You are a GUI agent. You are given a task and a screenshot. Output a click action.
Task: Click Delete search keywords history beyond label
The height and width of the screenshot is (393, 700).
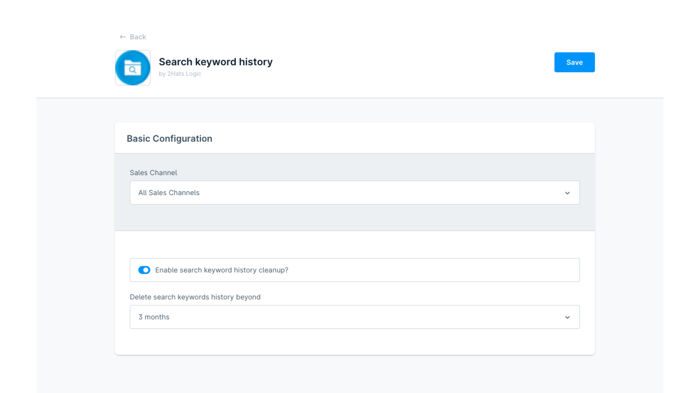pyautogui.click(x=195, y=297)
